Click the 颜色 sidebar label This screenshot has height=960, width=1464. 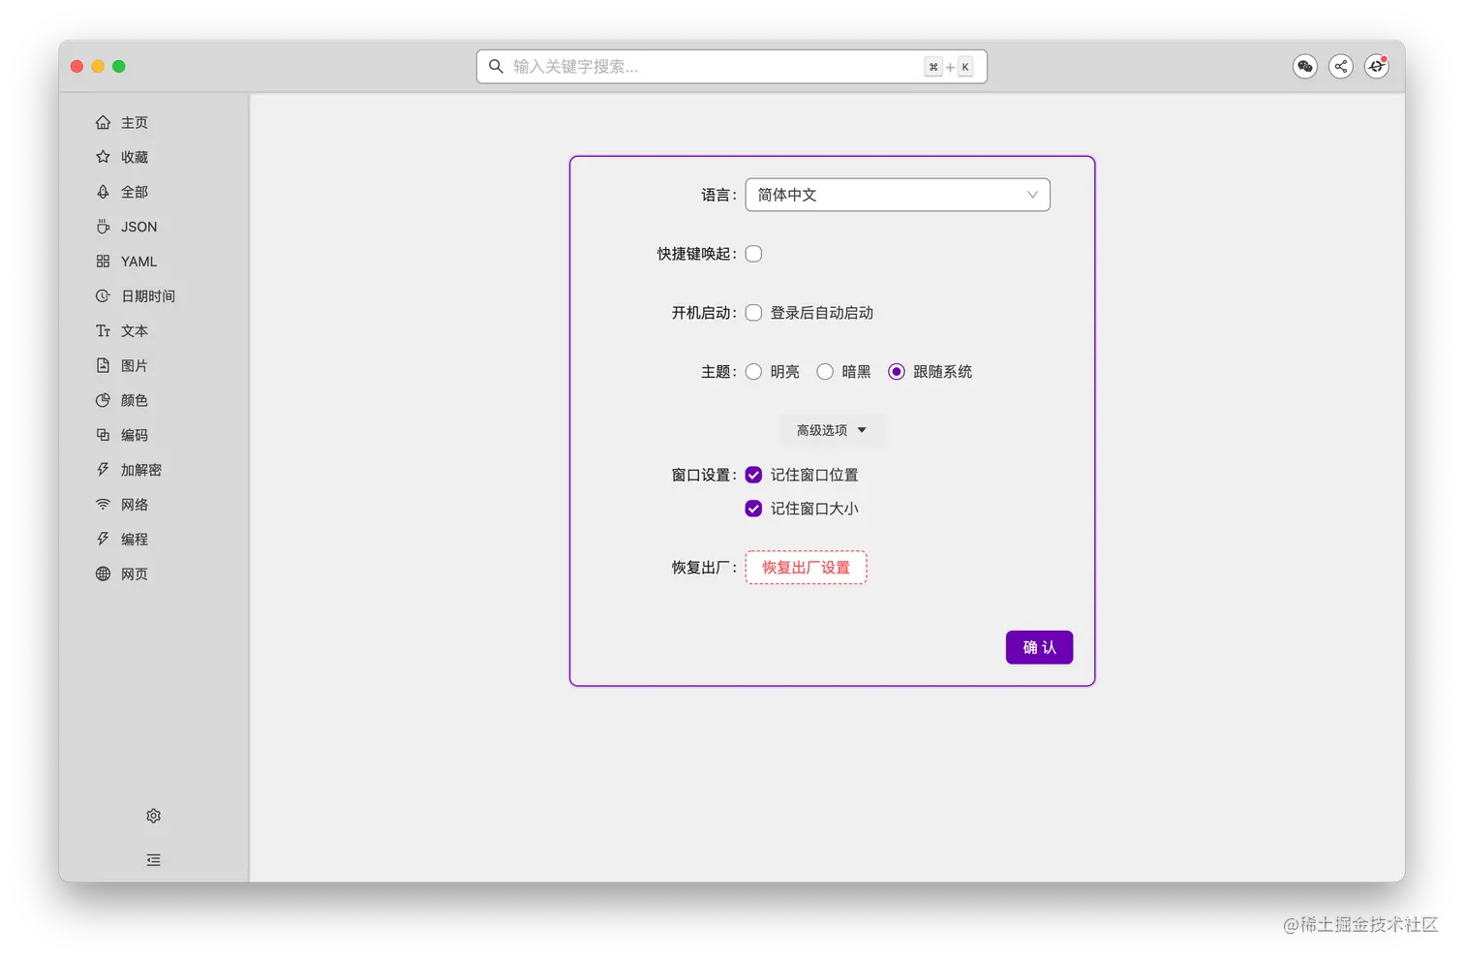(135, 400)
